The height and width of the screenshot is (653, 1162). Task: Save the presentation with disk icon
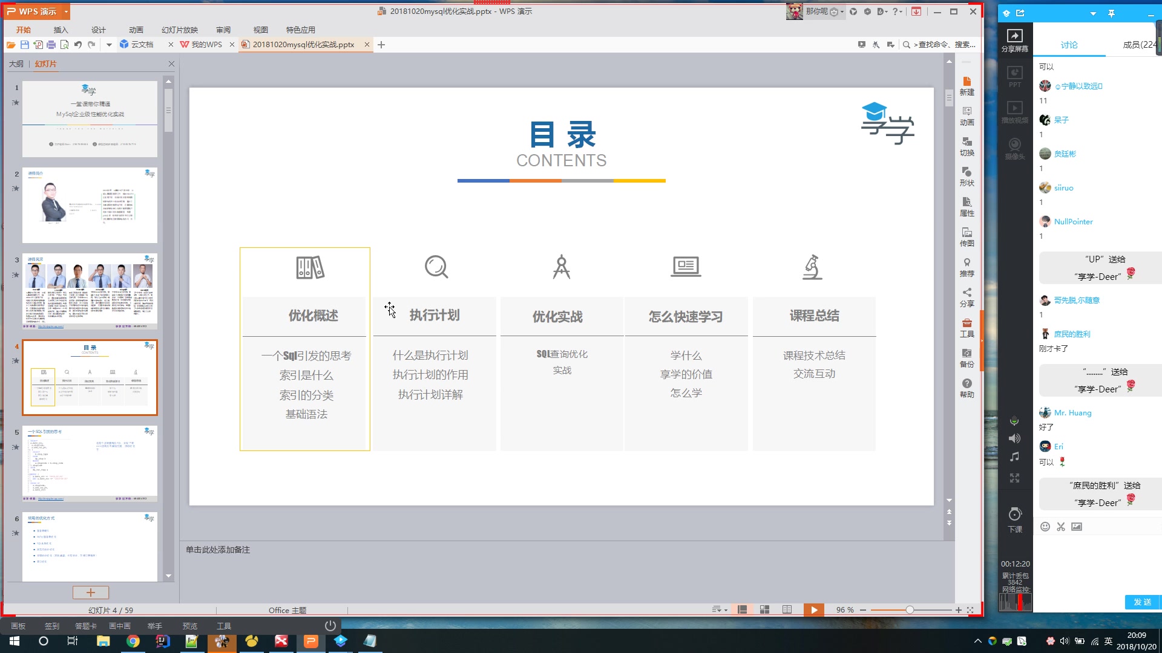coord(24,45)
